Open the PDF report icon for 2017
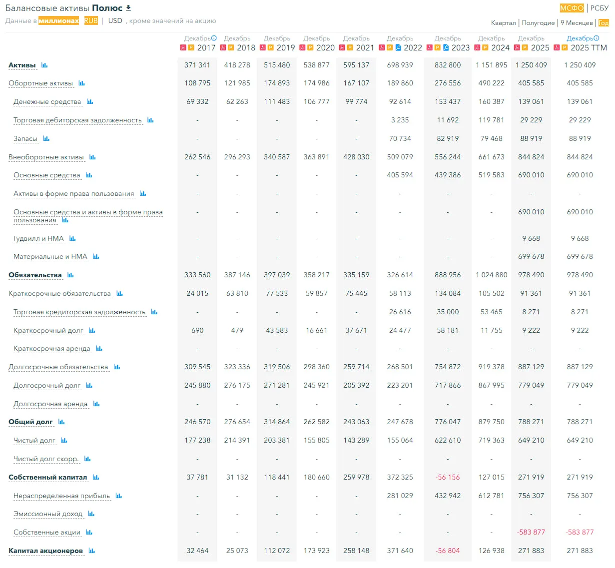This screenshot has height=568, width=615. tap(183, 47)
